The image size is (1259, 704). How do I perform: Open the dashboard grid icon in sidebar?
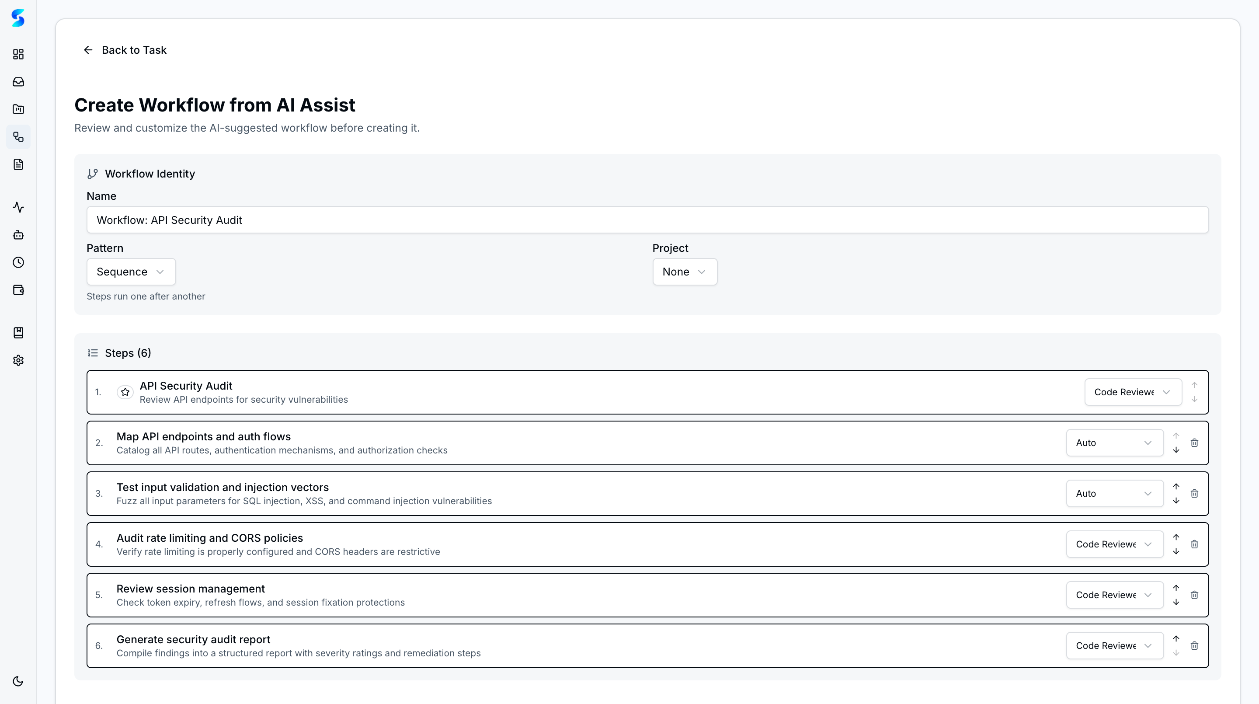coord(18,54)
